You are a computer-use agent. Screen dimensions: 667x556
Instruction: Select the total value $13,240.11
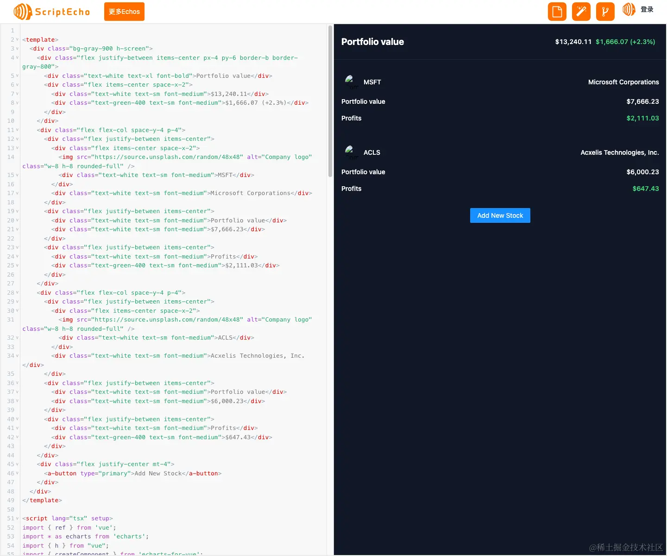click(573, 42)
